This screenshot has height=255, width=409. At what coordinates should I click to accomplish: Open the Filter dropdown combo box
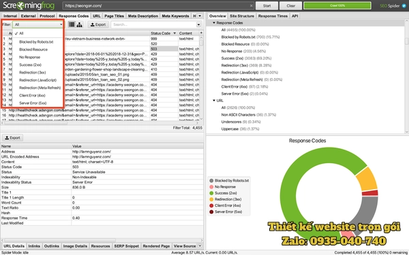click(38, 24)
